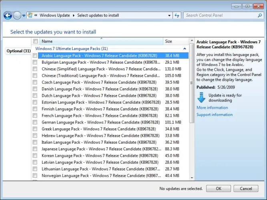Click the list scrollbar down arrow
This screenshot has height=200, width=267.
point(192,178)
